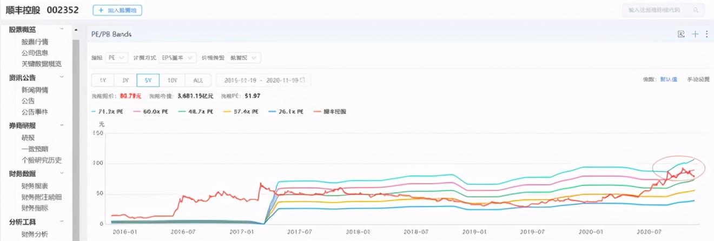This screenshot has height=241, width=714.
Task: Click the red latest price value
Action: [x=130, y=96]
